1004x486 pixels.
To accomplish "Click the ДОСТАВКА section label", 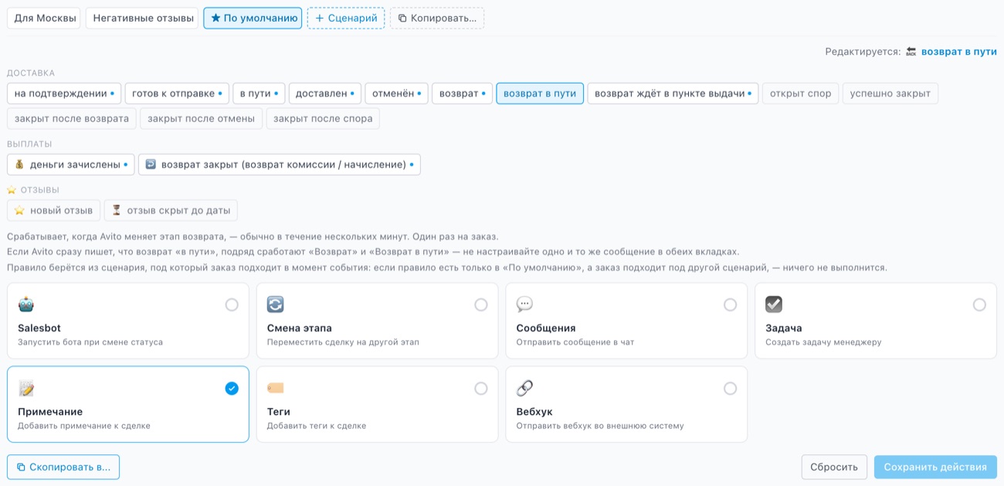I will click(31, 73).
